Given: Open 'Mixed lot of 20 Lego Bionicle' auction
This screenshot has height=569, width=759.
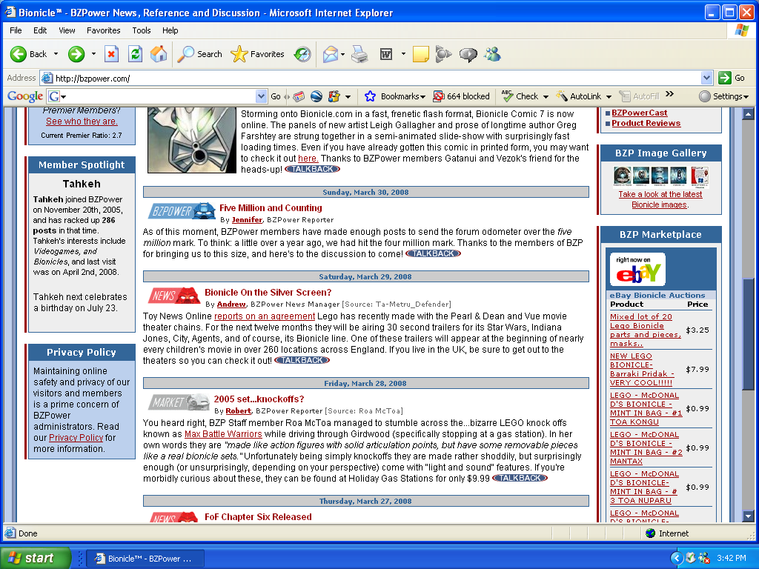Looking at the screenshot, I should pyautogui.click(x=646, y=330).
